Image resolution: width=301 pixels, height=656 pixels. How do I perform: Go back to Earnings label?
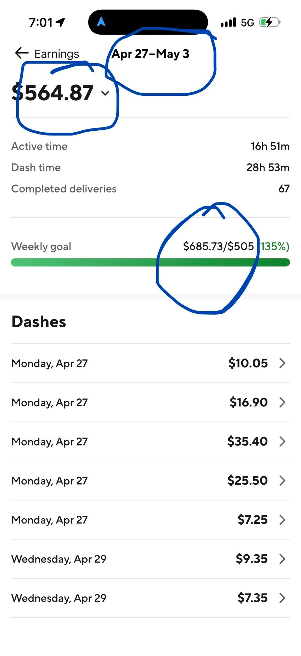(57, 54)
